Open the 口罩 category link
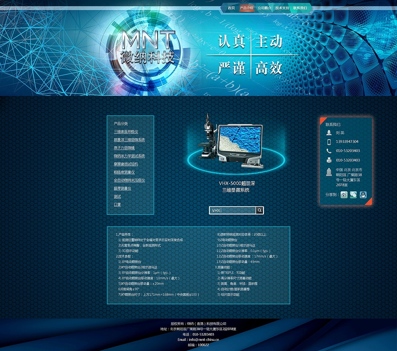The height and width of the screenshot is (351, 397). click(117, 205)
